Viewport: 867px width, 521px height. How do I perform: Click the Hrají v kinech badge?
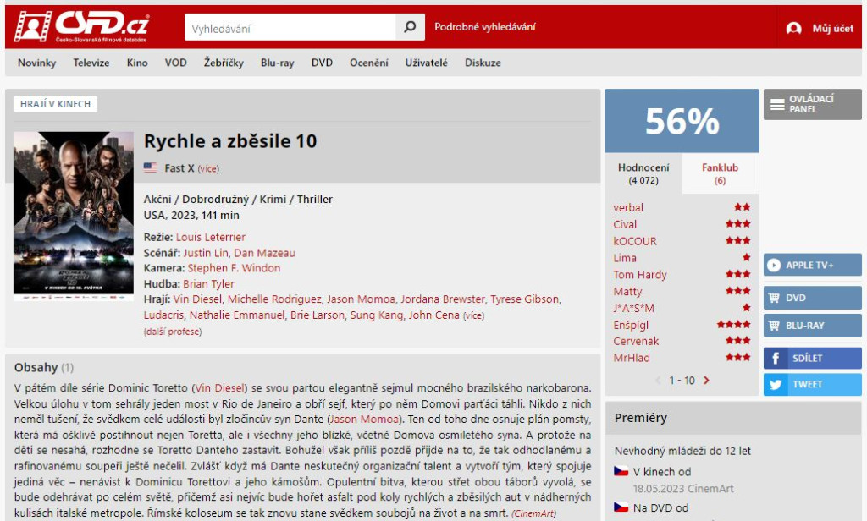(55, 104)
